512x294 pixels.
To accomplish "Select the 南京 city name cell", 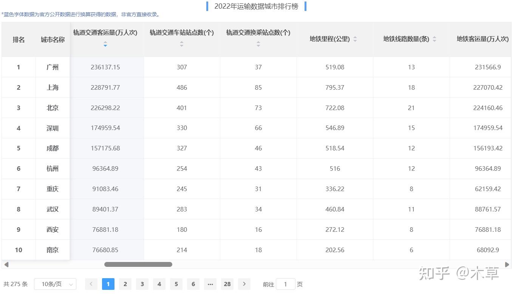I will click(x=53, y=250).
